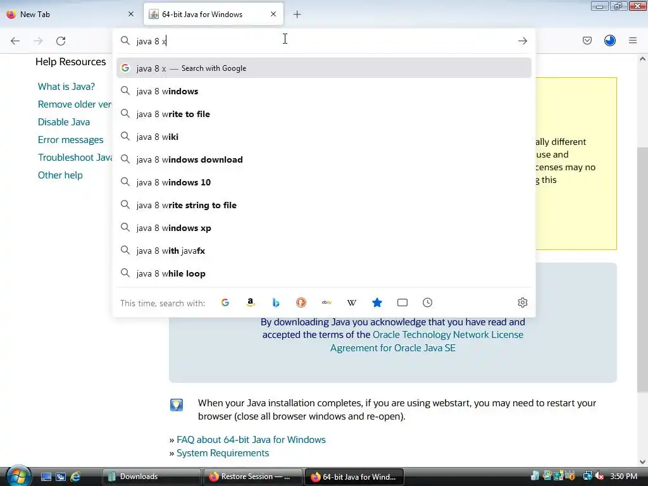Search this time with Bing
Screen dimensions: 648x486
tap(276, 302)
